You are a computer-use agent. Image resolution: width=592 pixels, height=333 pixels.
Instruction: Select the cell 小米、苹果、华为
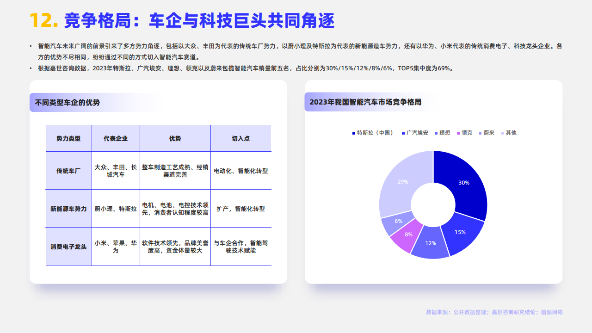116,247
